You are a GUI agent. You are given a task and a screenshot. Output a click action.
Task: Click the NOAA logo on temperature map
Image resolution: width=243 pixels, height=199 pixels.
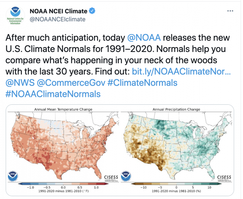13,176
